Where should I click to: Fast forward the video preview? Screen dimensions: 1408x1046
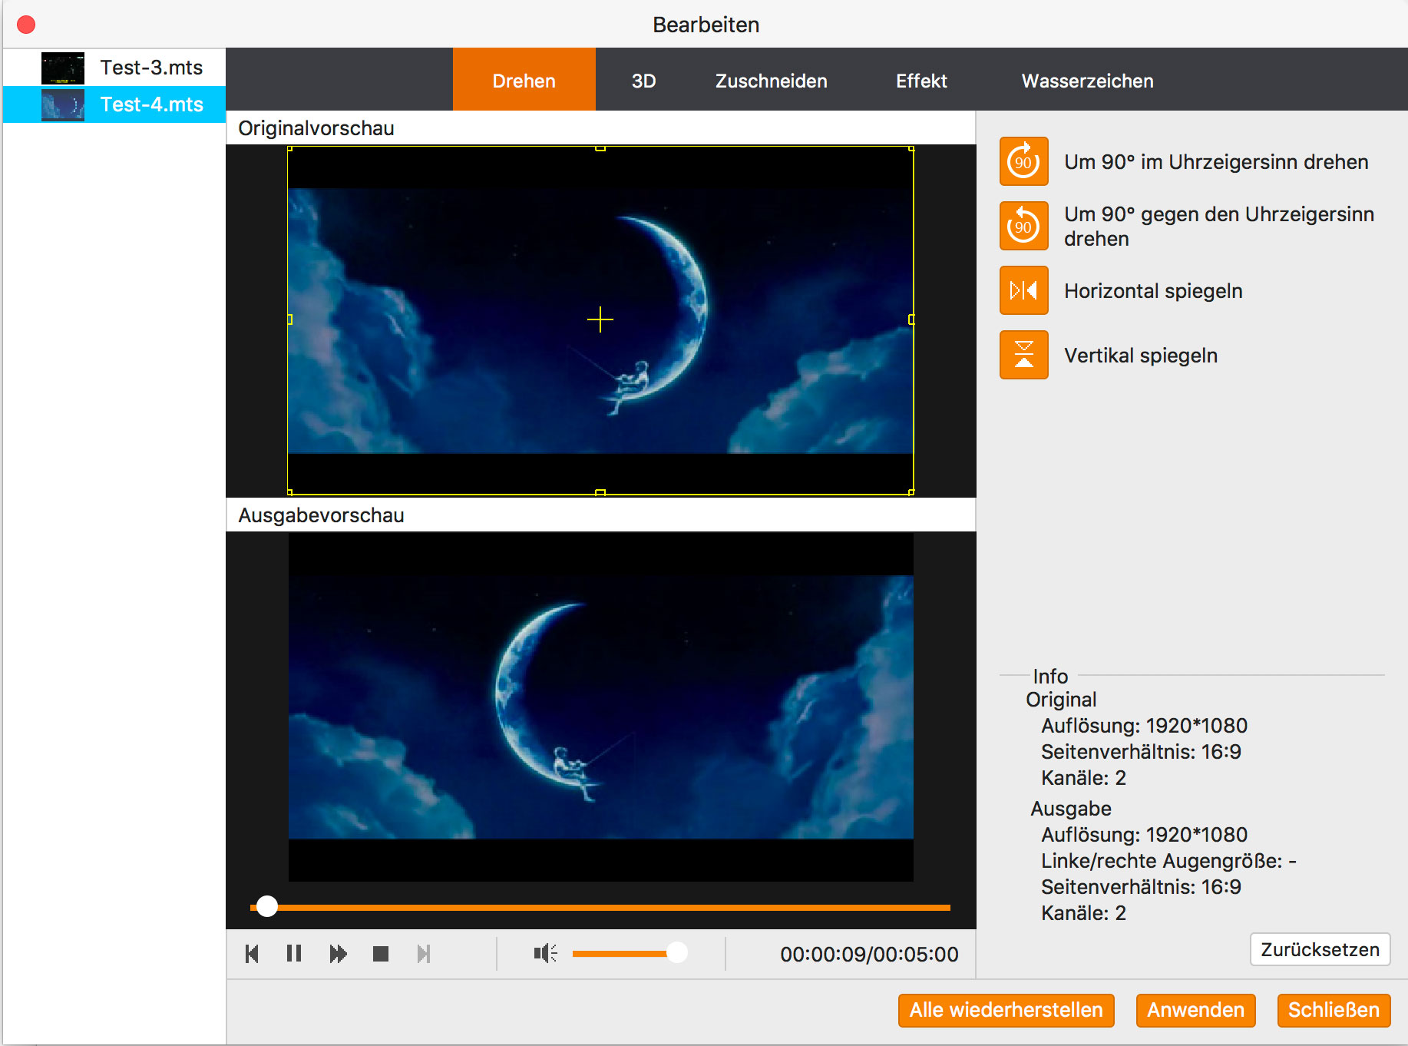tap(338, 954)
